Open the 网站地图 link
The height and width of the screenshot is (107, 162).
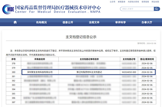click(155, 2)
